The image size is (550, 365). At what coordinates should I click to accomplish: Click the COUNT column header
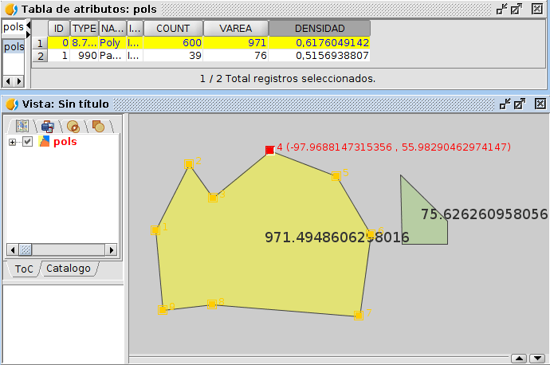[x=173, y=28]
